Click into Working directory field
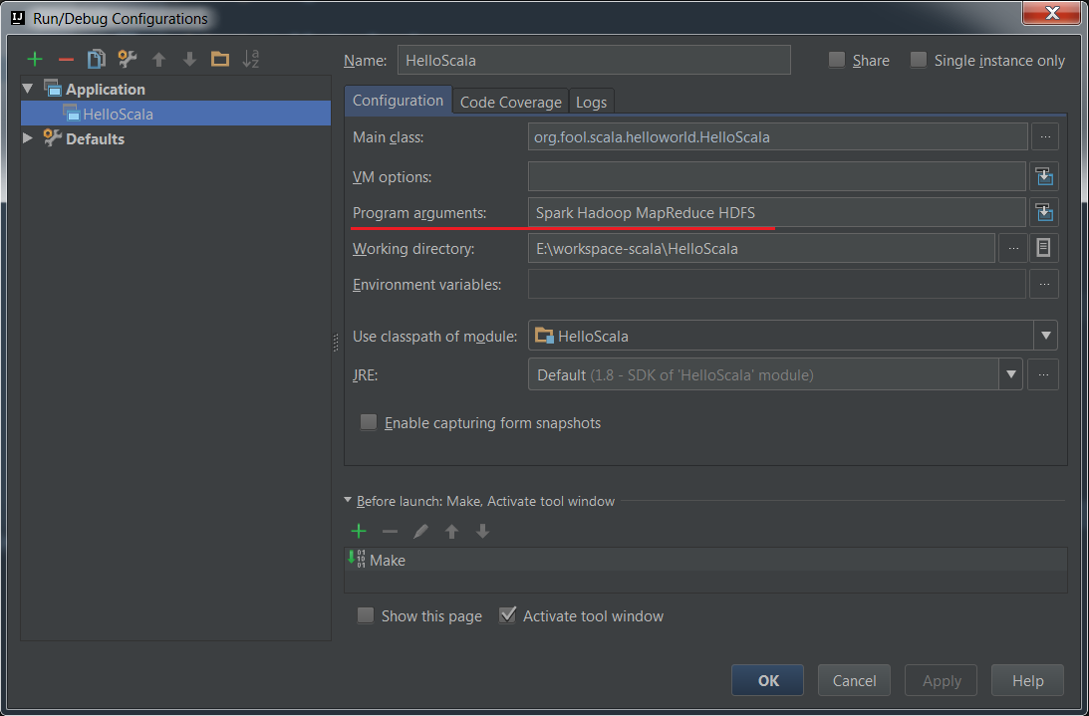Screen dimensions: 1089x716 (762, 248)
